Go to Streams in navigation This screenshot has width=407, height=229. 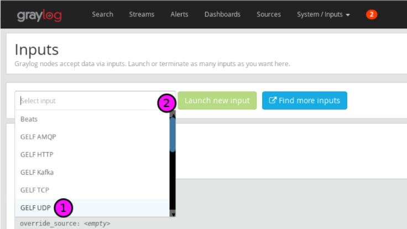click(142, 14)
